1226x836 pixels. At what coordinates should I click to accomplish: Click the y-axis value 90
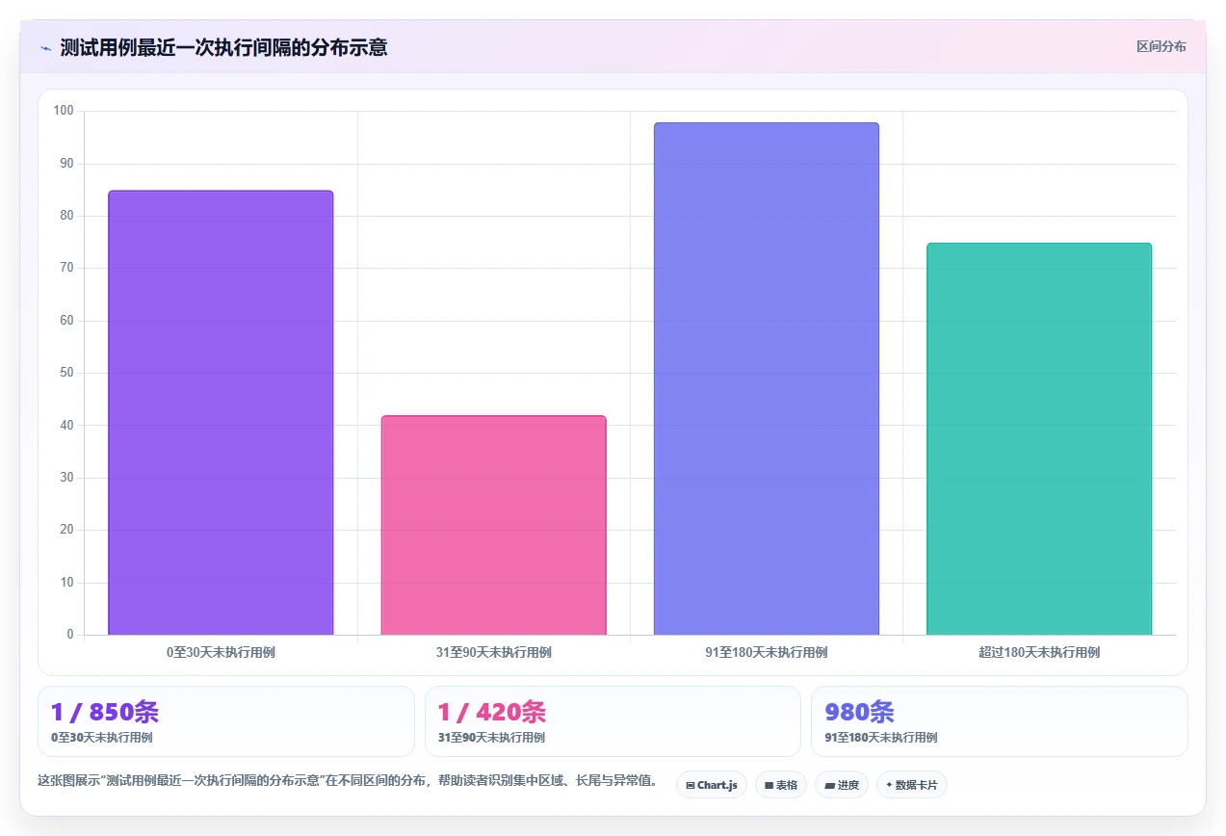(x=66, y=164)
